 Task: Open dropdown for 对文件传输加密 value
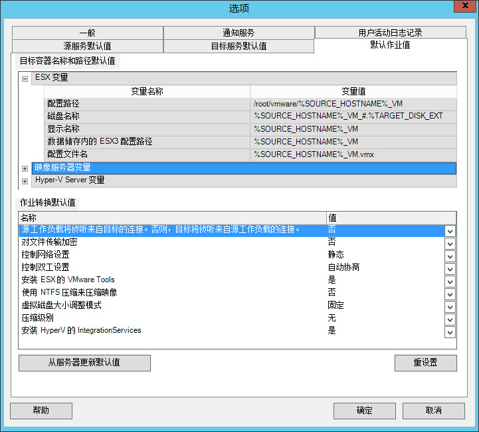(450, 244)
